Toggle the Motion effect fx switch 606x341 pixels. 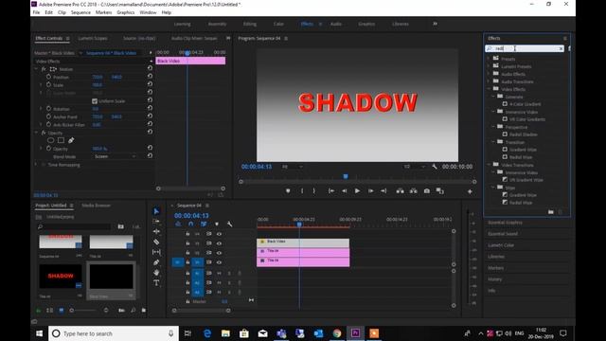point(44,69)
